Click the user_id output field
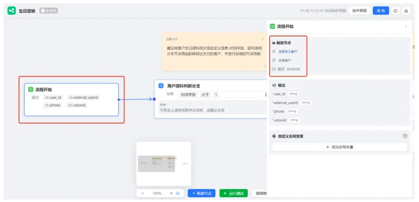The width and height of the screenshot is (419, 202). tap(279, 94)
